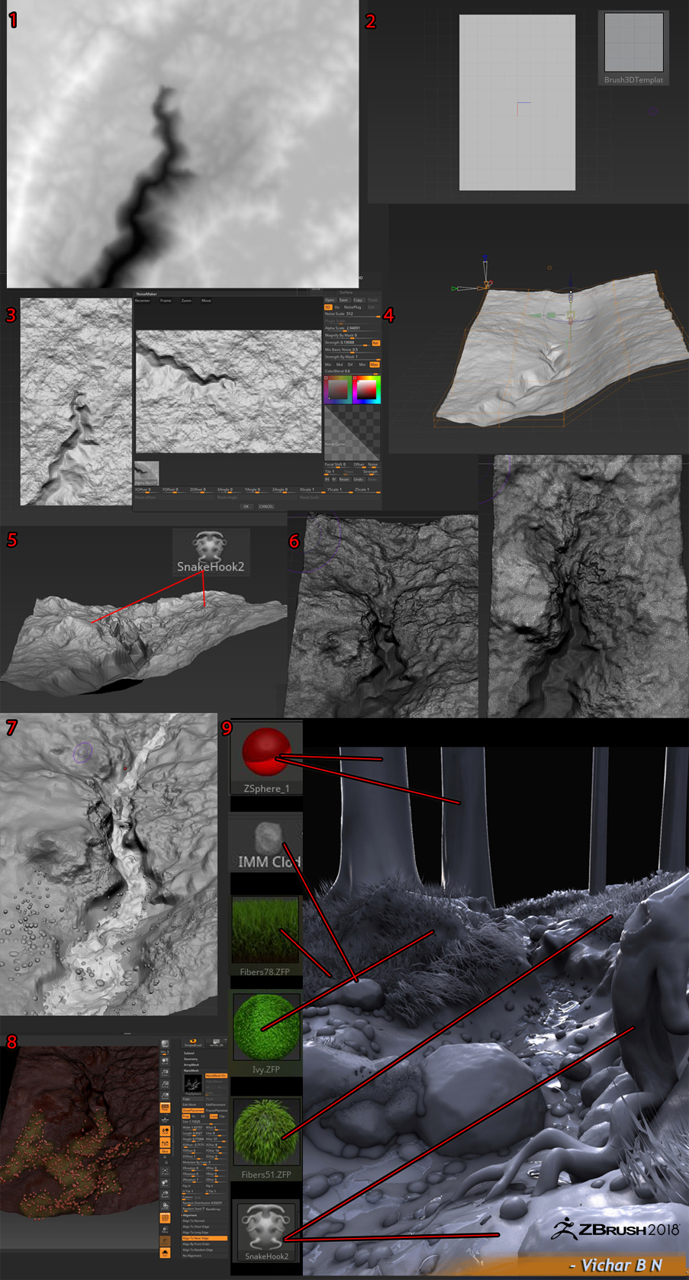Toggle Local symmetry button in shelf
The height and width of the screenshot is (1280, 689).
tap(165, 1131)
